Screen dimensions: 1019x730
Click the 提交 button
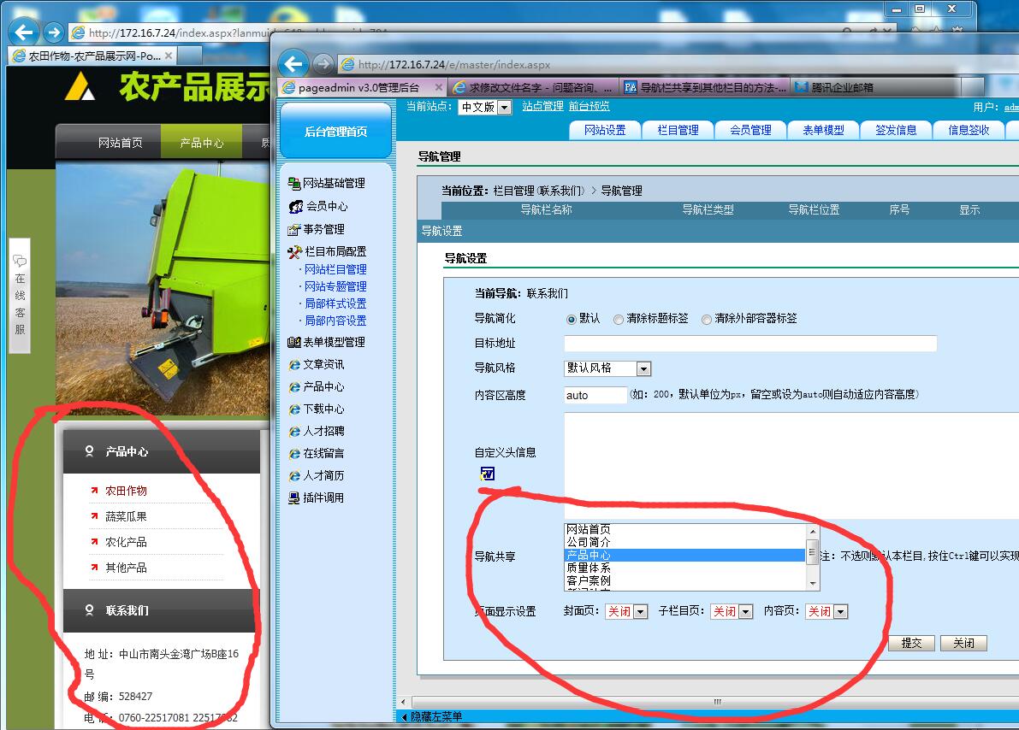(911, 643)
